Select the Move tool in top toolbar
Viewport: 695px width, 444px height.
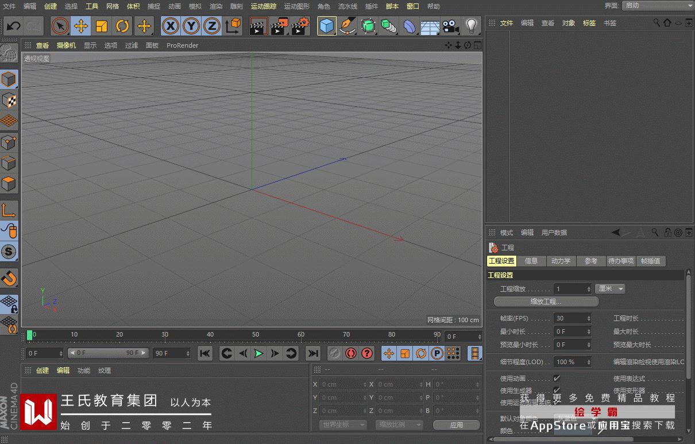(x=81, y=26)
